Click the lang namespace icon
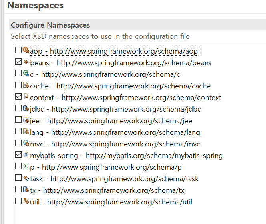Image resolution: width=266 pixels, height=224 pixels. [x=26, y=131]
